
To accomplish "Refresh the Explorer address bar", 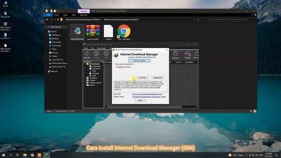I will (198, 19).
